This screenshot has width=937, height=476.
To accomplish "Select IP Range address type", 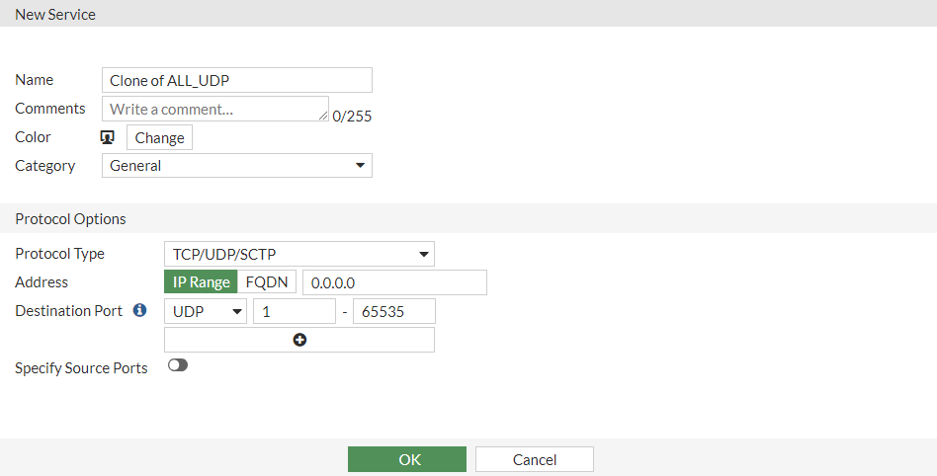I will pos(201,282).
